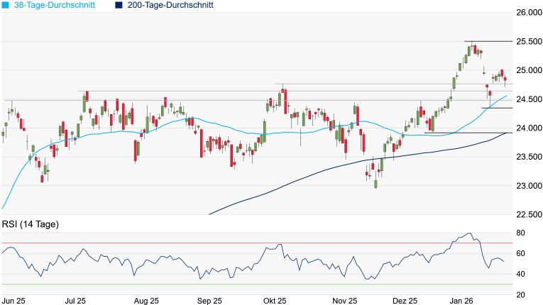Select the RSI (14 Tage) indicator label
Image resolution: width=543 pixels, height=305 pixels.
pyautogui.click(x=30, y=225)
